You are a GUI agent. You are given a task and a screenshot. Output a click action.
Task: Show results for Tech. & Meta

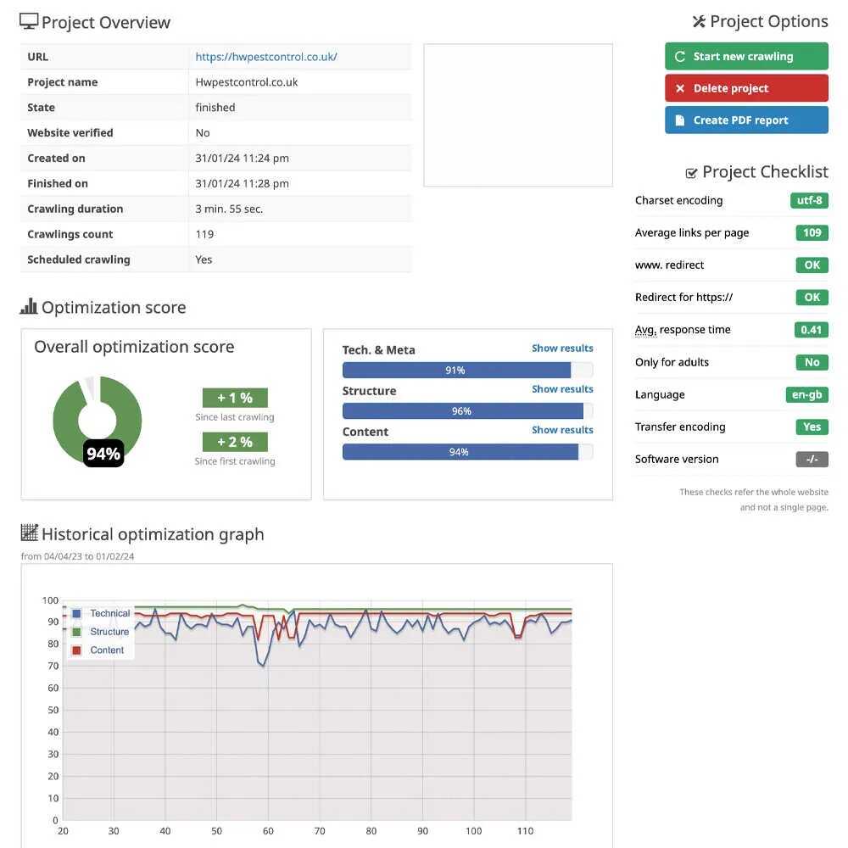pos(562,349)
